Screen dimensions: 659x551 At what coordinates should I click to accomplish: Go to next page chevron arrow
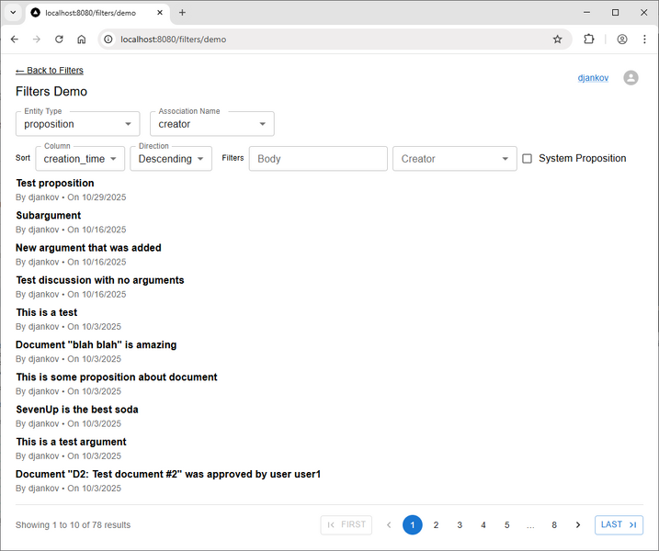pyautogui.click(x=577, y=525)
